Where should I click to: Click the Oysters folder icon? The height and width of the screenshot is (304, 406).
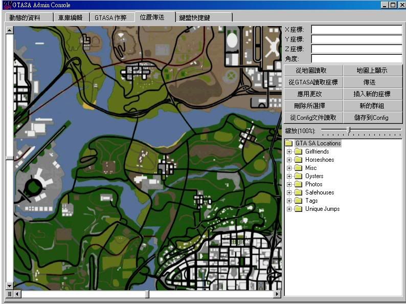click(298, 176)
